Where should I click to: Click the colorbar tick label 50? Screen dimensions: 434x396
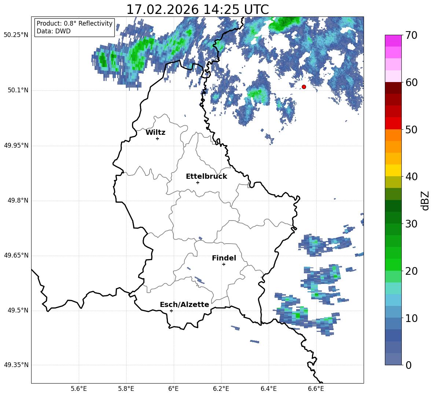pos(412,129)
